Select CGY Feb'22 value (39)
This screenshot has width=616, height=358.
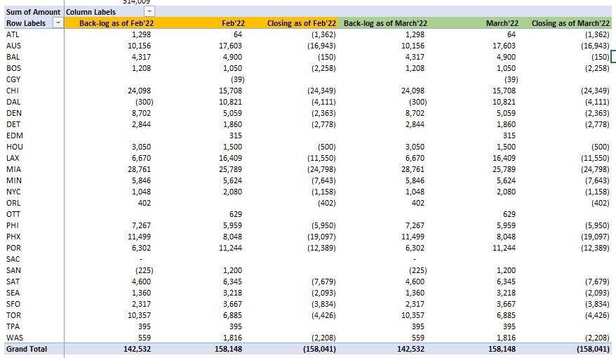tap(238, 79)
